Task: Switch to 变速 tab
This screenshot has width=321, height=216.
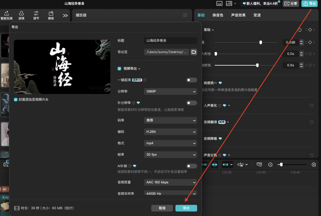Action: point(257,15)
